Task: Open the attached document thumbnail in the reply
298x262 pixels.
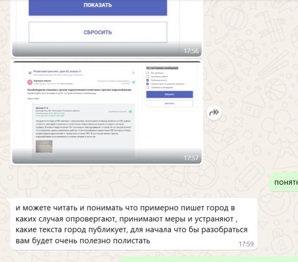Action: [44, 146]
